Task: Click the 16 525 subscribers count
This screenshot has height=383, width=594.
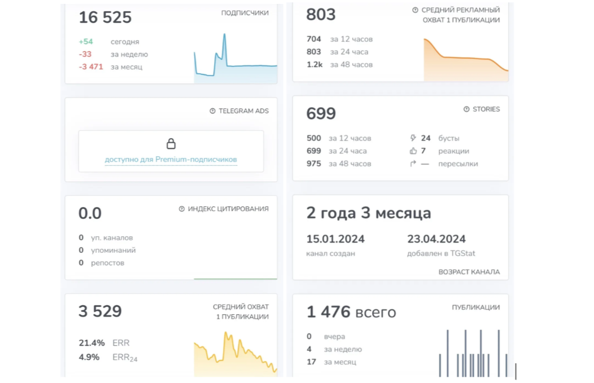Action: (105, 17)
